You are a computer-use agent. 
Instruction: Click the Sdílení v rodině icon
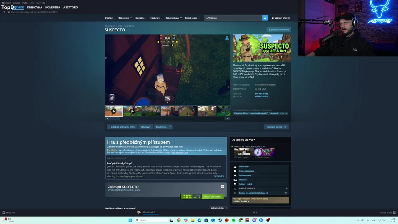click(x=235, y=184)
